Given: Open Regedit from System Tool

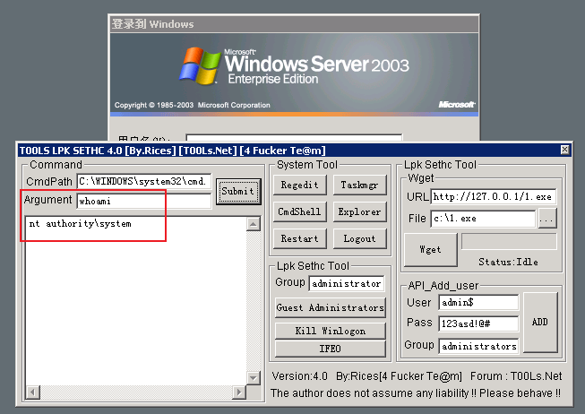Looking at the screenshot, I should click(x=299, y=185).
